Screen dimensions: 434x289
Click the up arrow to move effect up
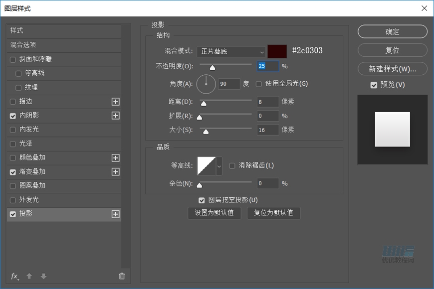(29, 276)
